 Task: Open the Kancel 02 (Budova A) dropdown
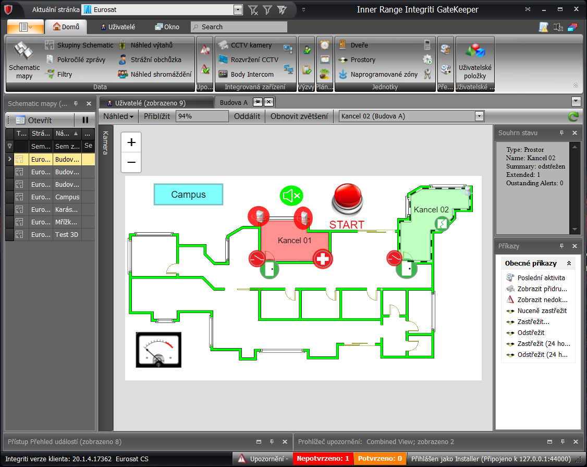click(x=479, y=116)
